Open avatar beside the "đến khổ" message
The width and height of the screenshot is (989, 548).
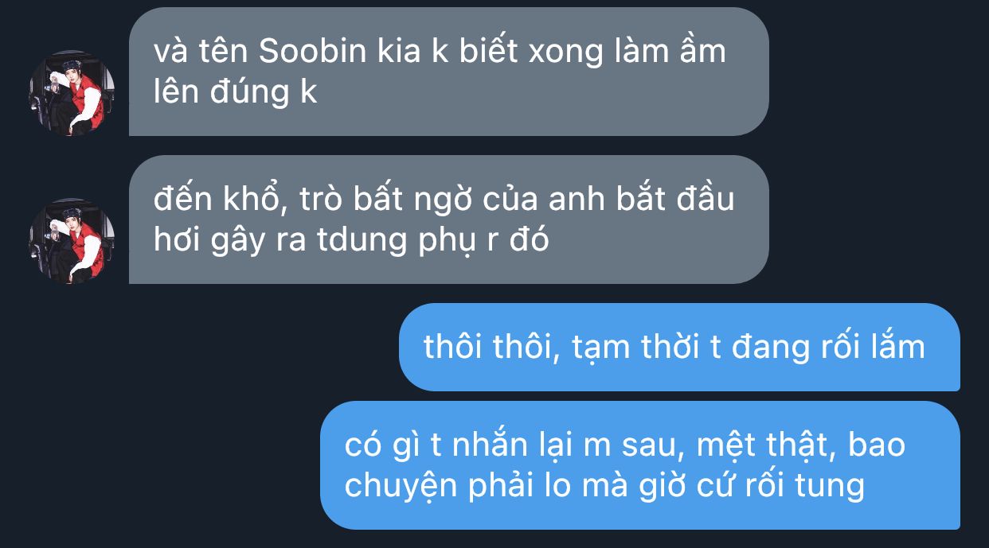72,241
